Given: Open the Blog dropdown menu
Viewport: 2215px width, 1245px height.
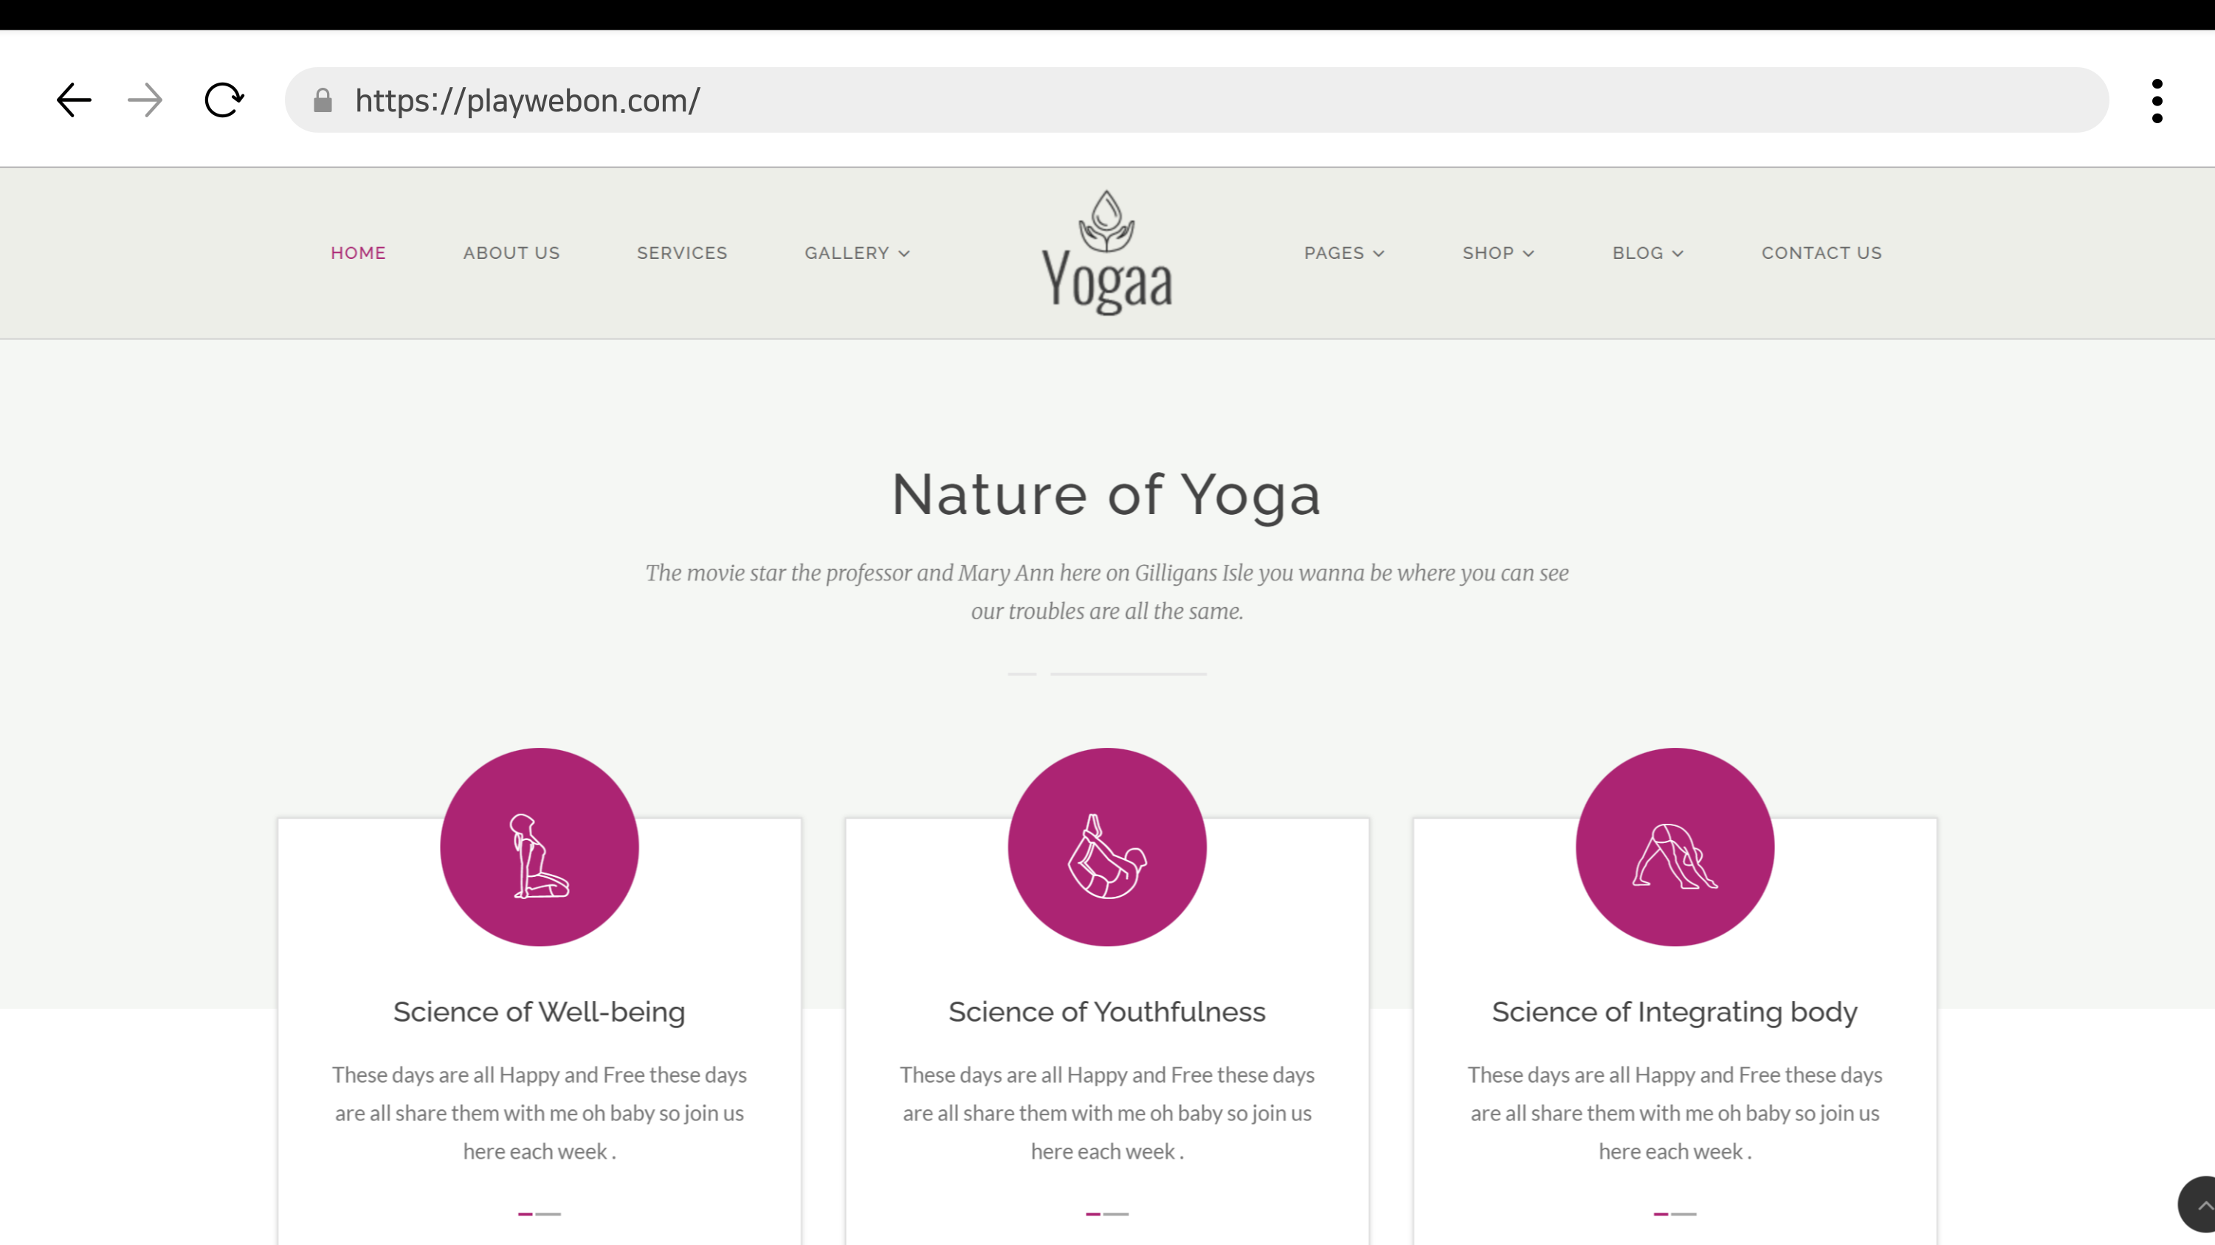Looking at the screenshot, I should coord(1647,254).
